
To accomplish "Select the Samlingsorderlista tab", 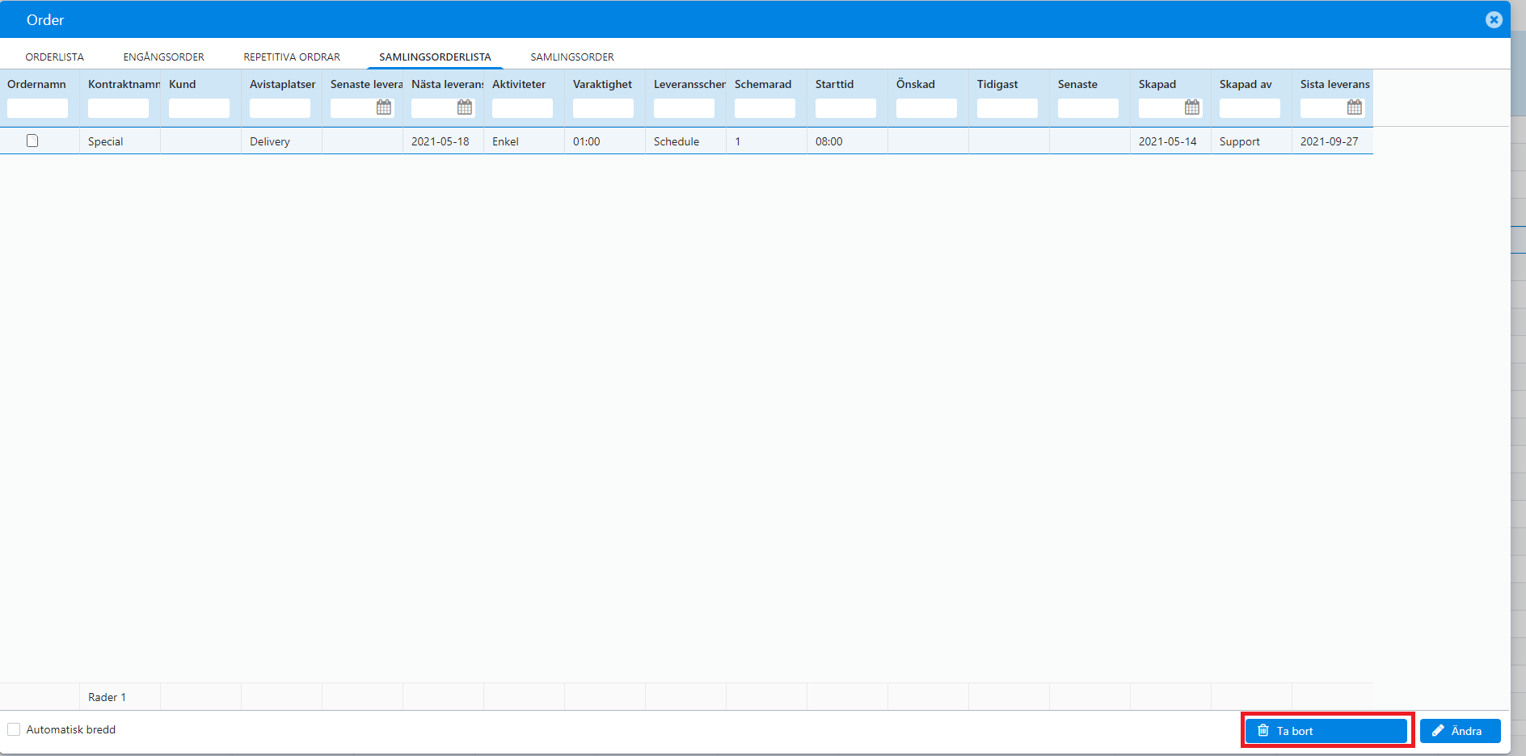I will [435, 57].
